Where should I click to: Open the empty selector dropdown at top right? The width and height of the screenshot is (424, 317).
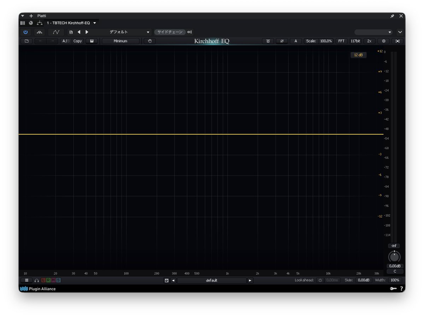point(373,32)
